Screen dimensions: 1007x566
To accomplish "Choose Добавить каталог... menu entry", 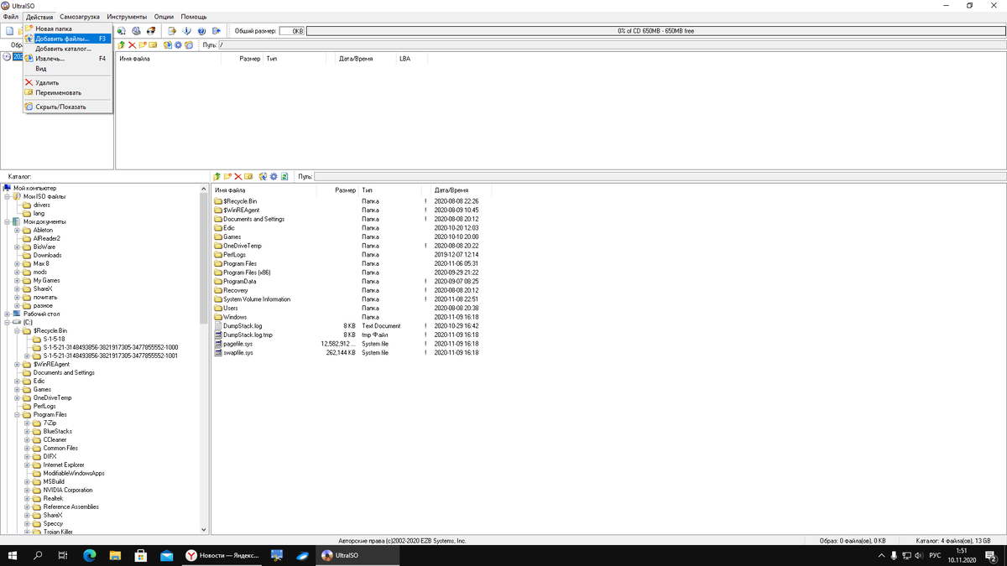I will [67, 49].
